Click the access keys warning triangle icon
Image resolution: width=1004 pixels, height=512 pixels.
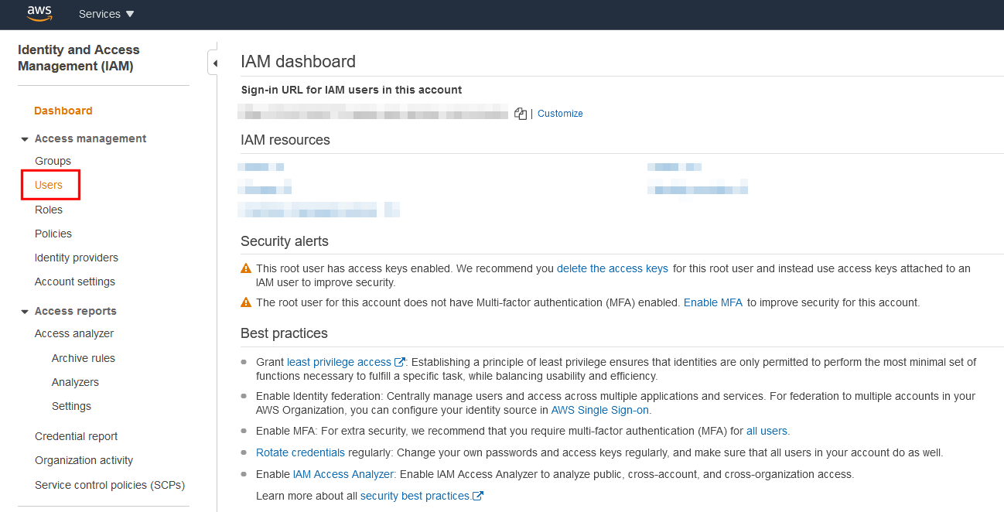click(246, 268)
